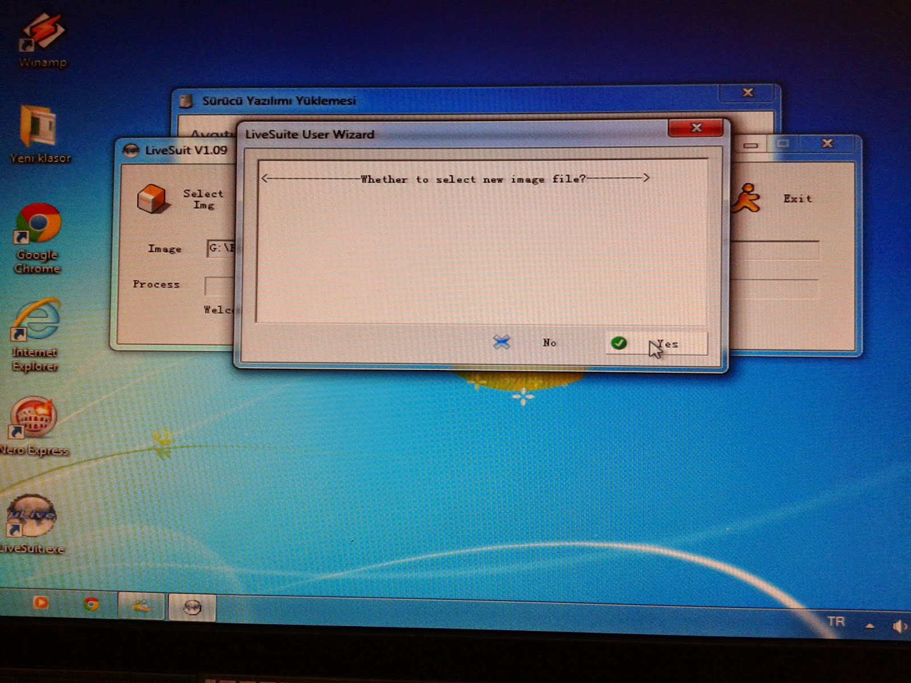The image size is (911, 683).
Task: Close the Sürücü Yazılımı Yüklemesi window
Action: click(x=748, y=93)
